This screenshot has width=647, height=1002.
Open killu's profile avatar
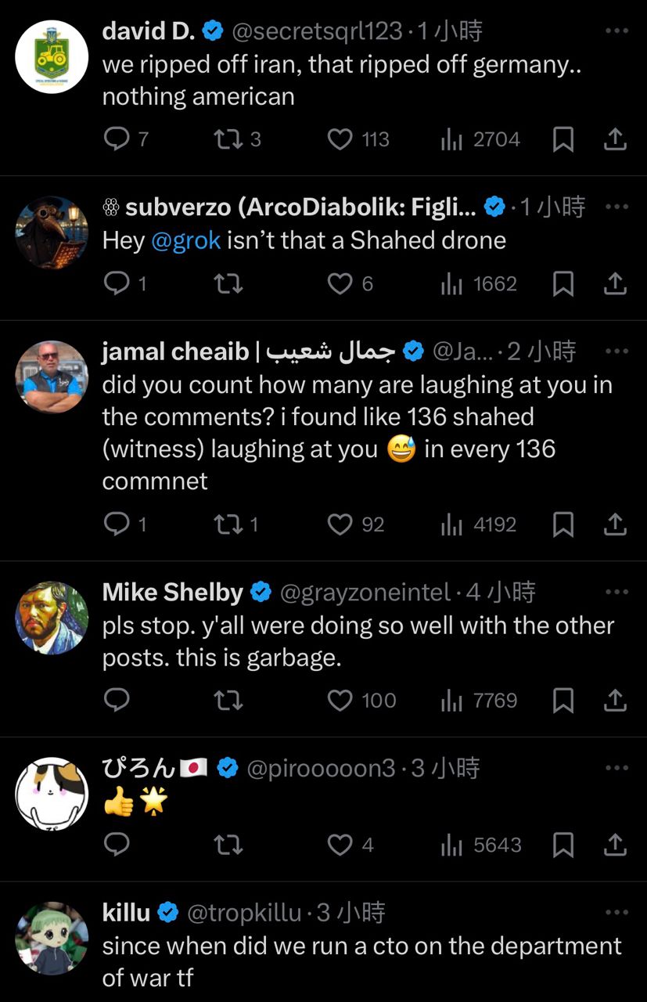(x=52, y=938)
